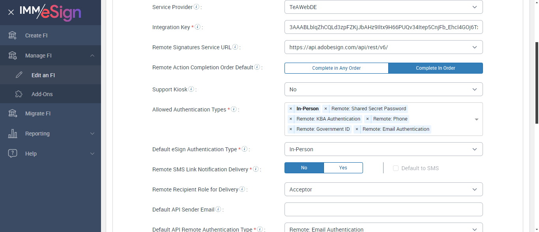Click into the Default API Sender Email field
Image resolution: width=539 pixels, height=232 pixels.
[383, 210]
